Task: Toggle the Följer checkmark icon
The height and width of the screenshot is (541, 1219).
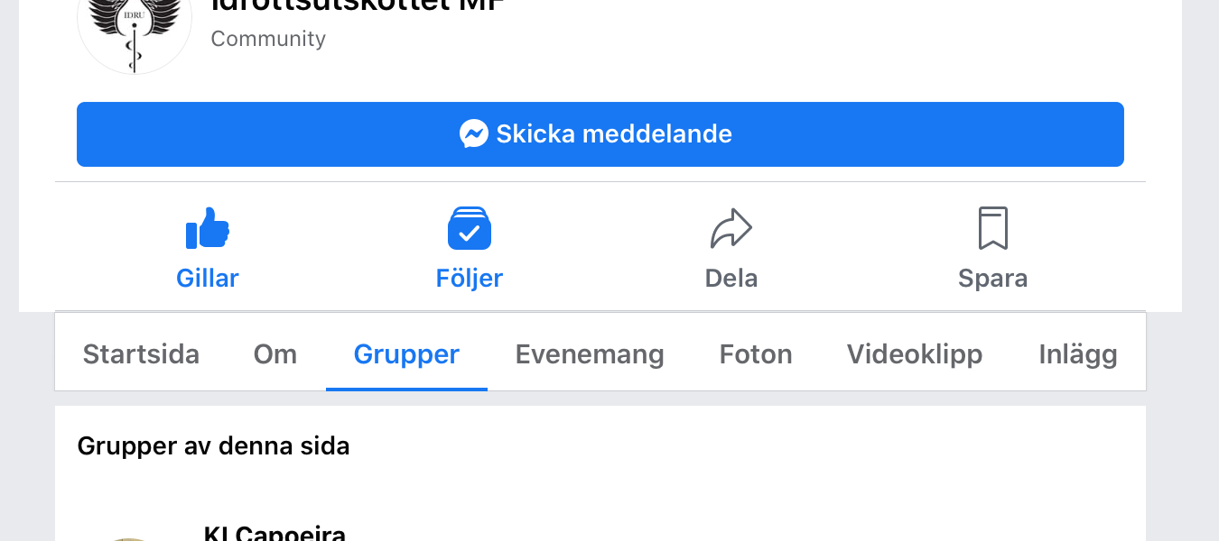Action: pyautogui.click(x=470, y=228)
